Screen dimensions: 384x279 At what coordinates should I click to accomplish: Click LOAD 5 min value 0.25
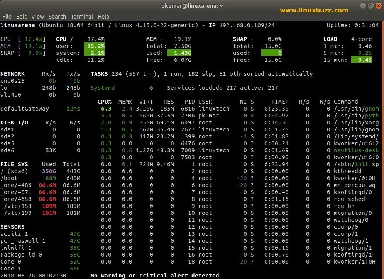pyautogui.click(x=365, y=53)
